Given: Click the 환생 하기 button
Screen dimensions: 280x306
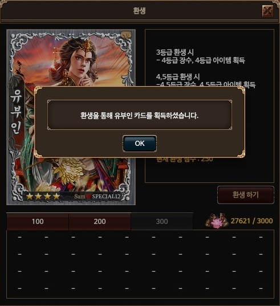Looking at the screenshot, I should 246,195.
